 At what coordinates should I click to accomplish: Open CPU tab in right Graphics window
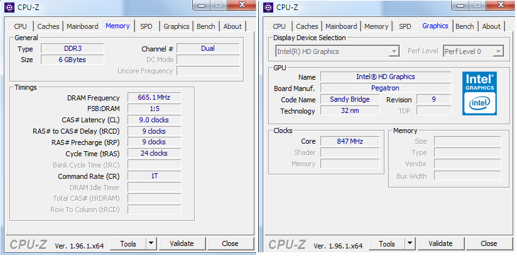click(280, 26)
